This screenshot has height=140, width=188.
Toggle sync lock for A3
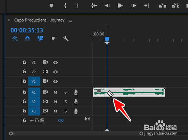(45, 111)
